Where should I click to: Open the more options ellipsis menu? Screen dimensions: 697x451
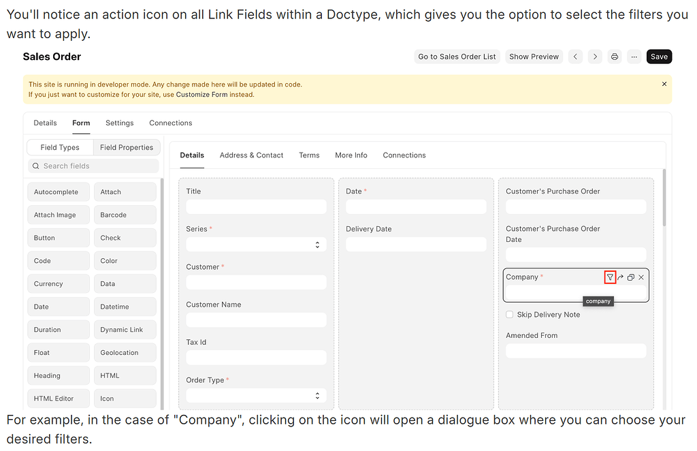coord(634,57)
